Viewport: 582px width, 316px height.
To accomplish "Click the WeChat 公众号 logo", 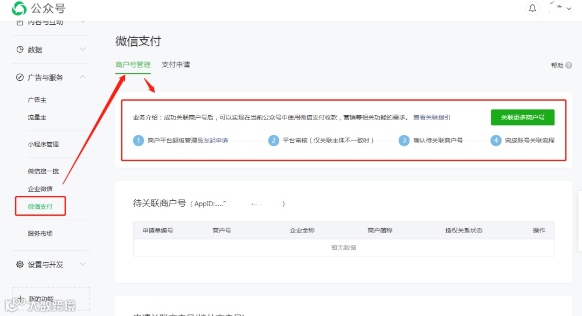I will (x=39, y=8).
